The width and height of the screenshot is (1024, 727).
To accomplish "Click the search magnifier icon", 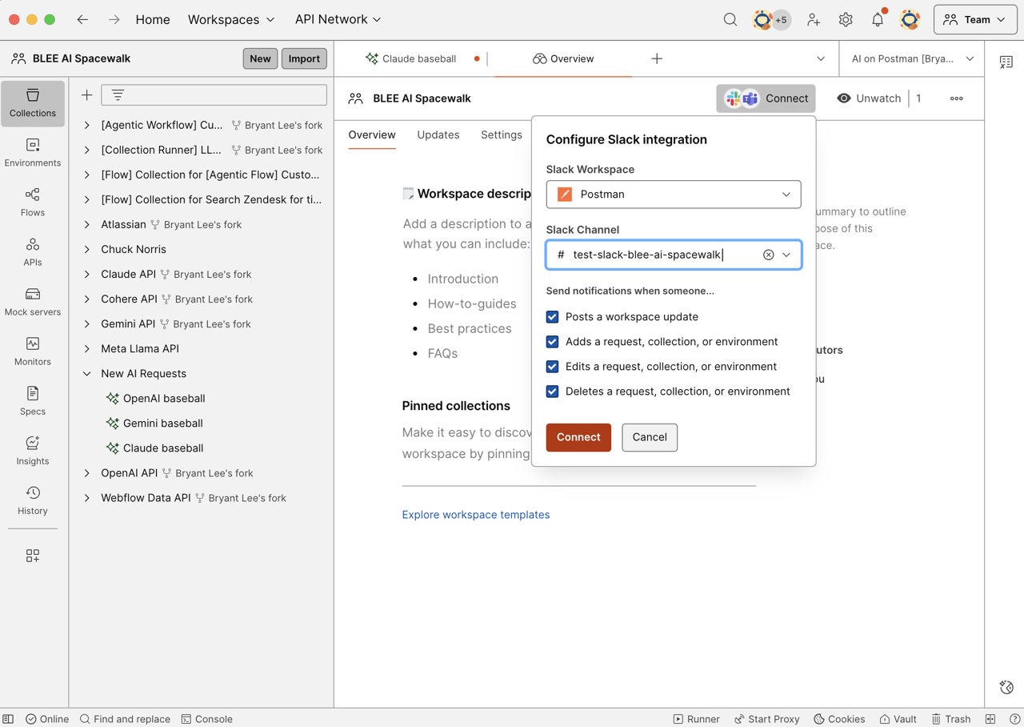I will (x=730, y=20).
